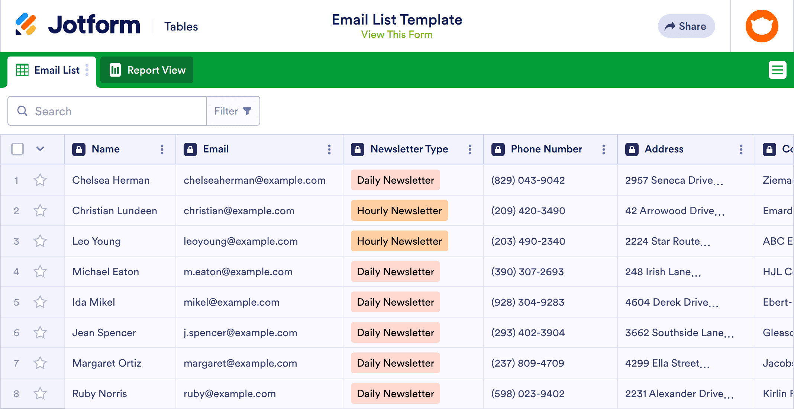This screenshot has width=794, height=409.
Task: Open the hamburger menu in the green toolbar
Action: [x=778, y=70]
